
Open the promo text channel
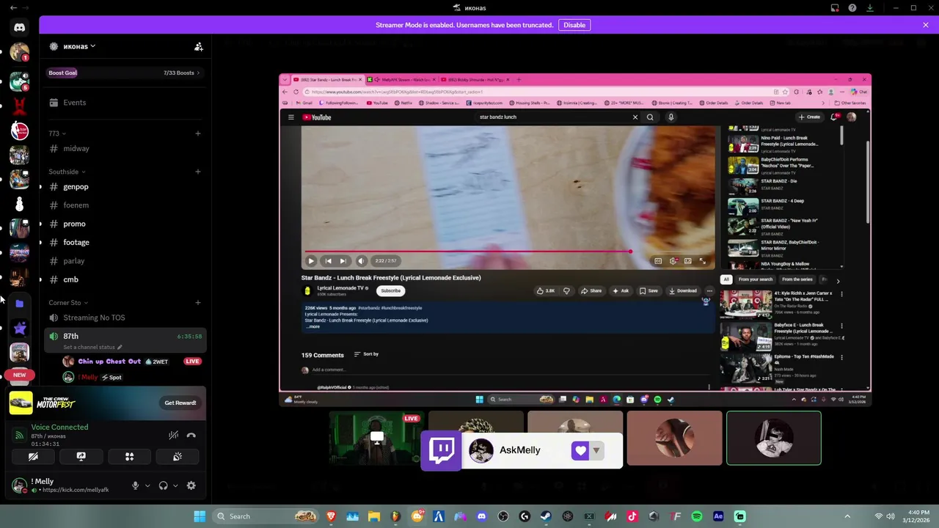[x=125, y=224]
